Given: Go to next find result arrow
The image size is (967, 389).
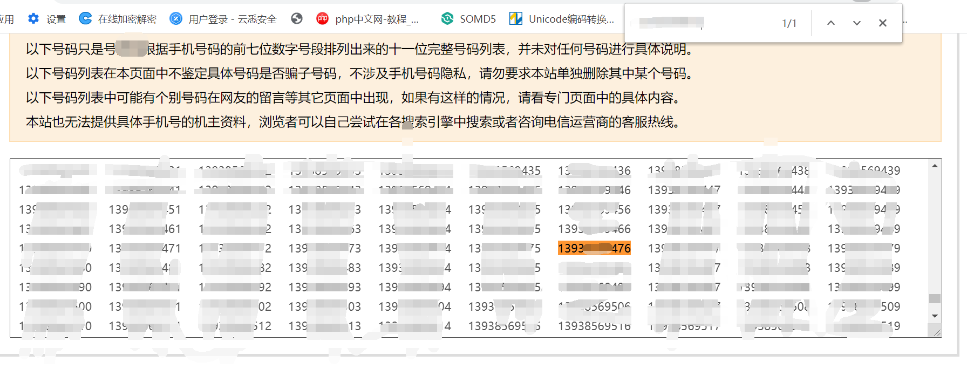Looking at the screenshot, I should pos(856,23).
